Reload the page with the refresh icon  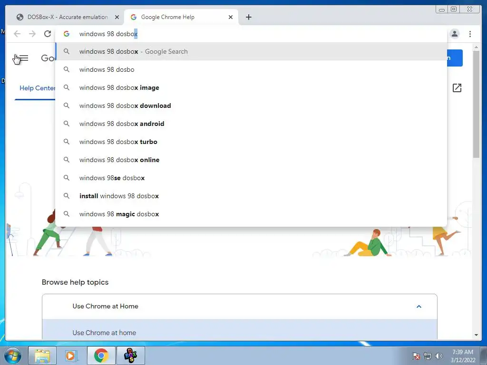click(x=47, y=34)
